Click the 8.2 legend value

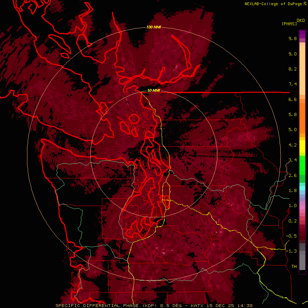[x=293, y=69]
